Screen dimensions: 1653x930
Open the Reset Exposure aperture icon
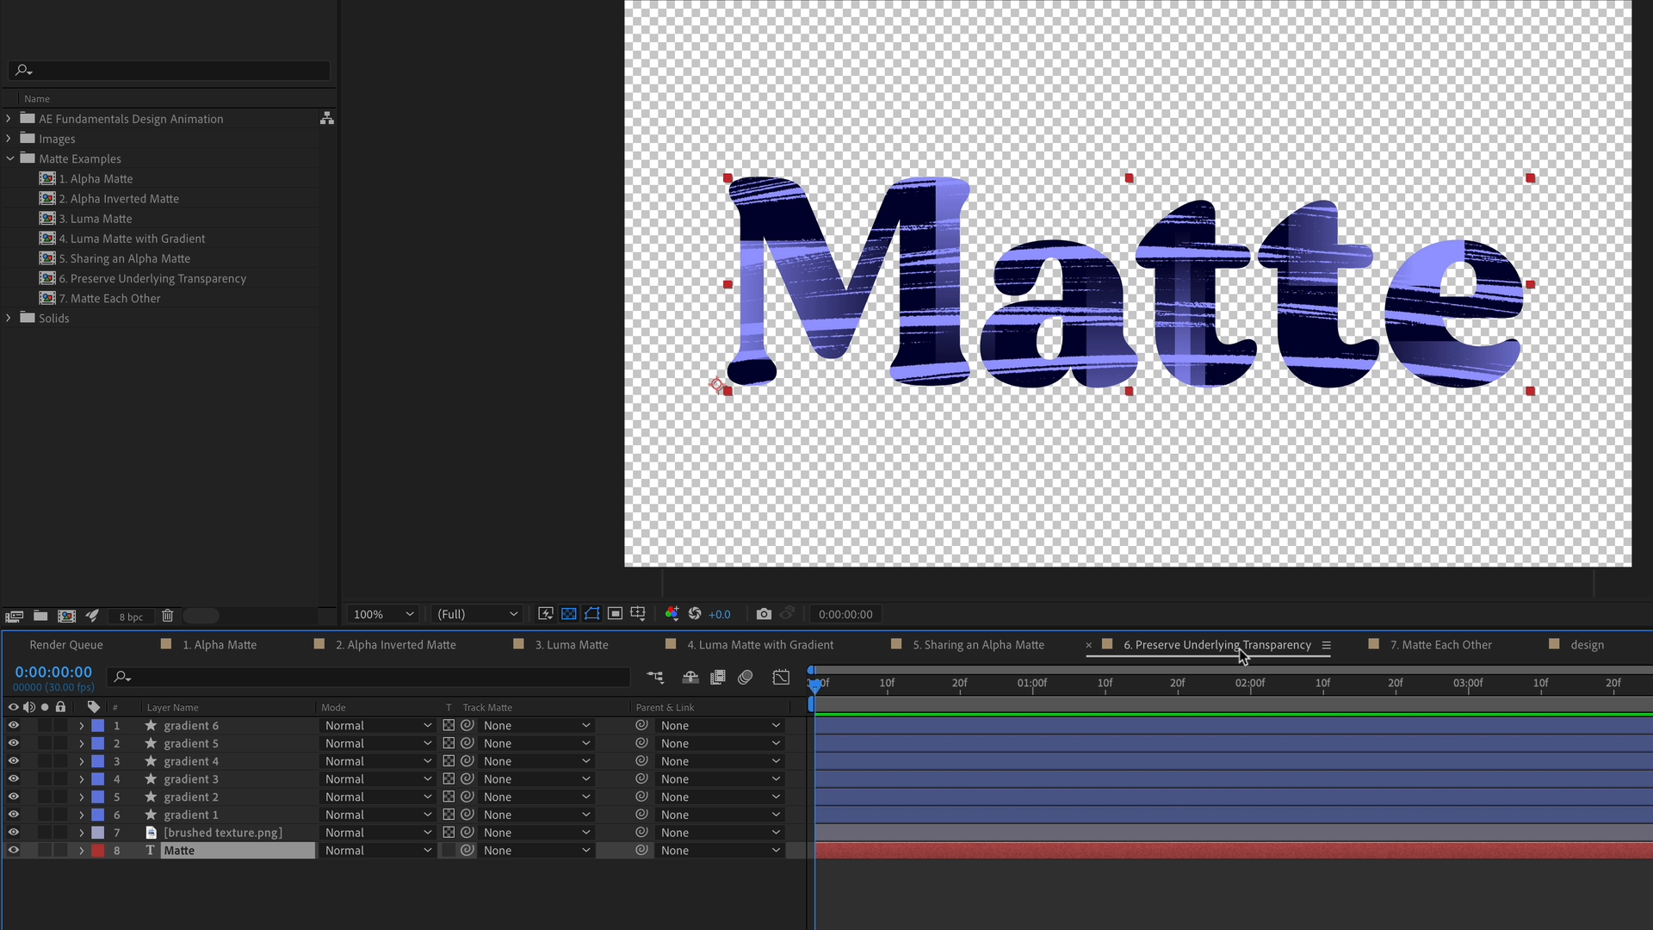(694, 614)
